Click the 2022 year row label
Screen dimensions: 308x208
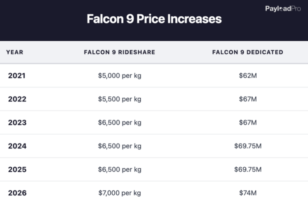17,99
